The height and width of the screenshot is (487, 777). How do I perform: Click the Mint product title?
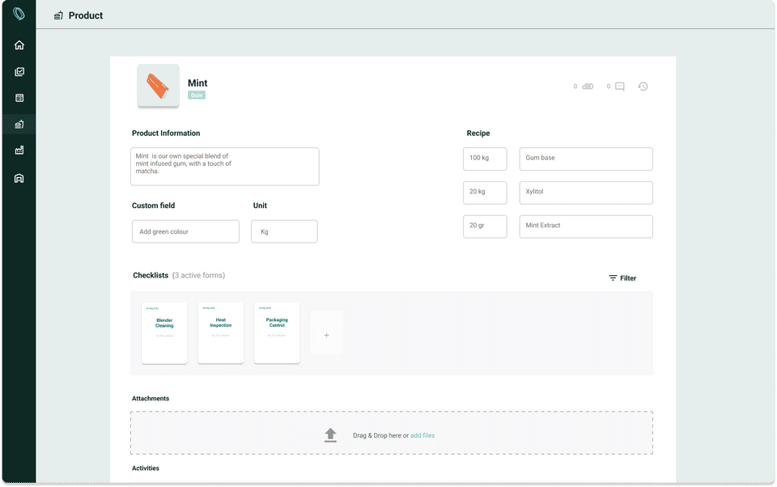coord(197,83)
